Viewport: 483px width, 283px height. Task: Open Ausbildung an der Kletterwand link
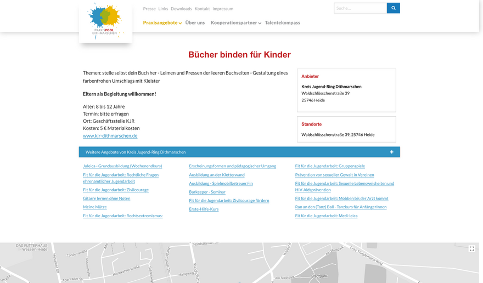point(217,175)
